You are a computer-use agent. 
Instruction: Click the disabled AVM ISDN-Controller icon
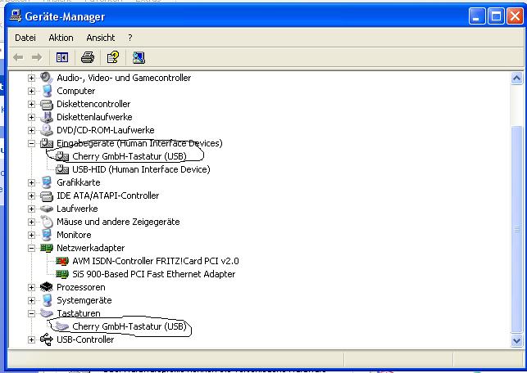[62, 261]
